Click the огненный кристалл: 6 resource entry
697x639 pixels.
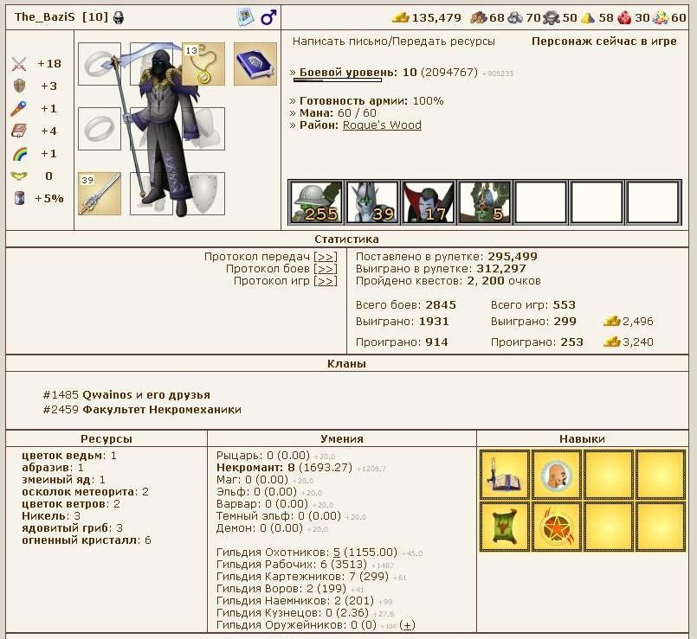click(x=87, y=540)
